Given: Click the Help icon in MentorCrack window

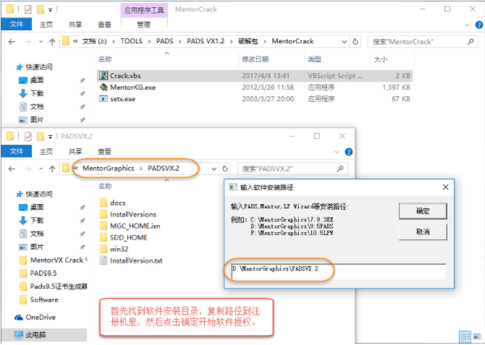Looking at the screenshot, I should pyautogui.click(x=478, y=25).
